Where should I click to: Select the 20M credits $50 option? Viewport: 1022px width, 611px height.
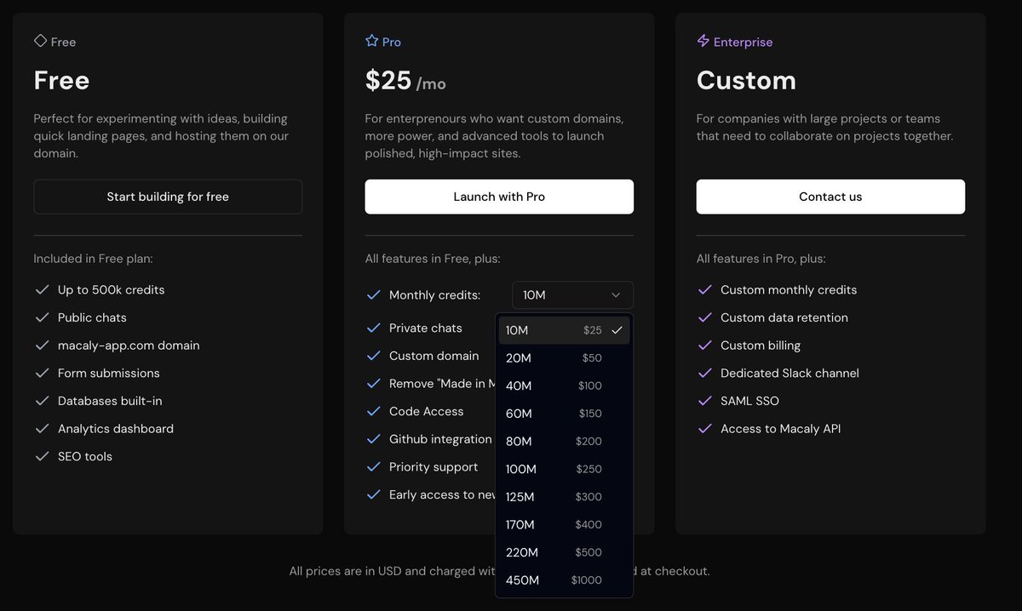click(x=564, y=358)
